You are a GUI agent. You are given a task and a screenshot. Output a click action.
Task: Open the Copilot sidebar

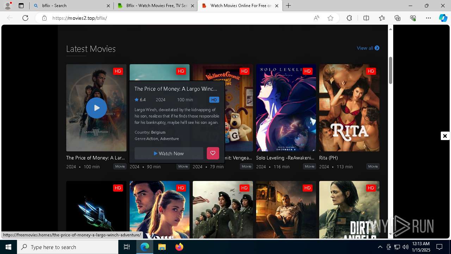(443, 18)
